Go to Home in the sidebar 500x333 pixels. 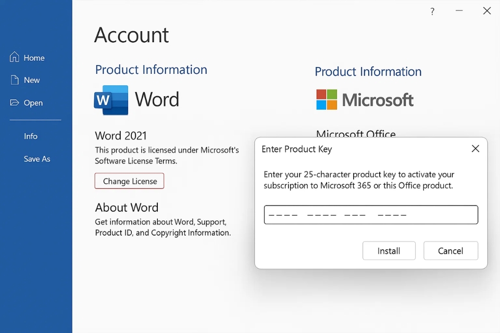[34, 58]
